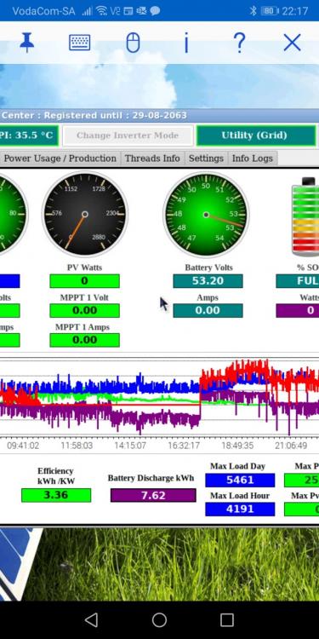This screenshot has height=639, width=319.
Task: Close the remote session with X icon
Action: [x=292, y=43]
